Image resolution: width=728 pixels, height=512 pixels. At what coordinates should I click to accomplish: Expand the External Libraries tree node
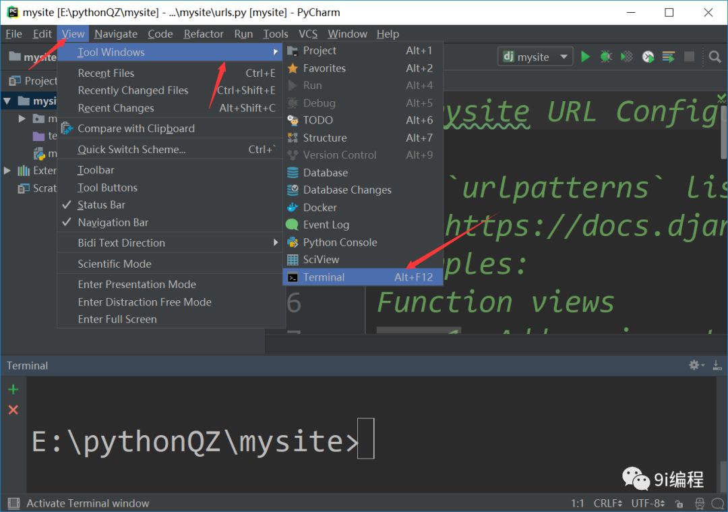[7, 171]
